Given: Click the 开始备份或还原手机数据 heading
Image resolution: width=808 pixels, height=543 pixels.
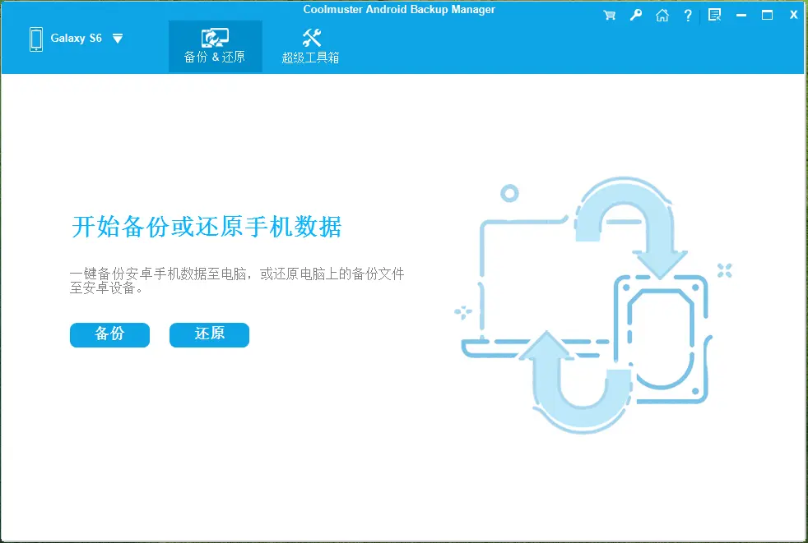Looking at the screenshot, I should (x=207, y=227).
